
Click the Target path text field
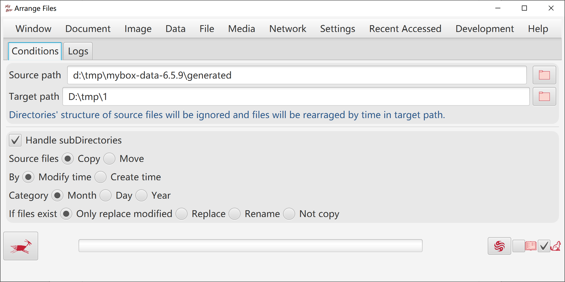click(x=296, y=96)
